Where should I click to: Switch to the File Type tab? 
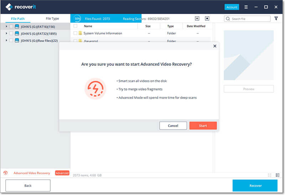pos(52,18)
